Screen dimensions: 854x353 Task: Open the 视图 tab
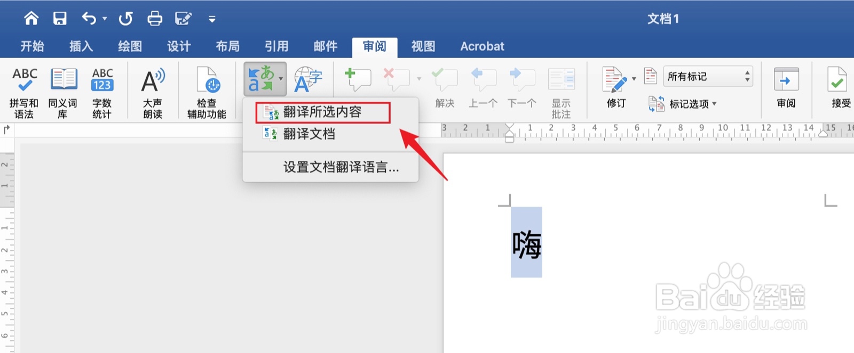click(x=423, y=46)
